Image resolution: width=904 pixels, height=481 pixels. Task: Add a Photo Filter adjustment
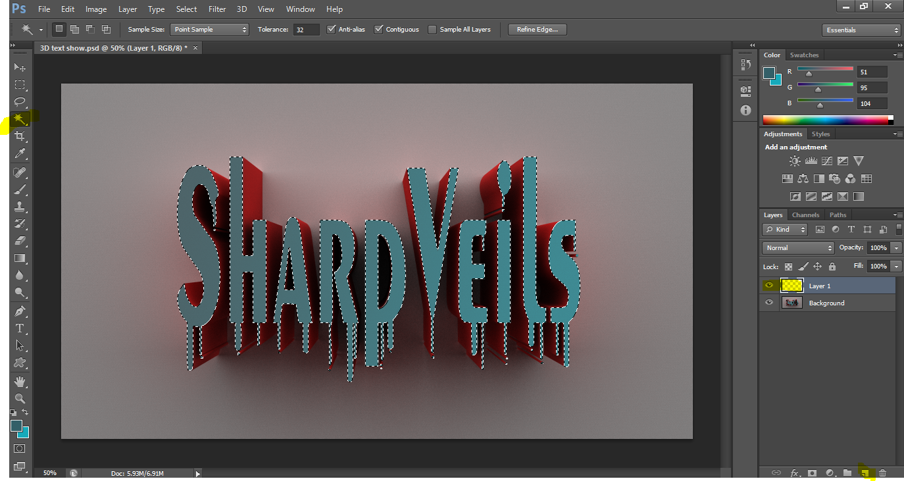tap(835, 179)
